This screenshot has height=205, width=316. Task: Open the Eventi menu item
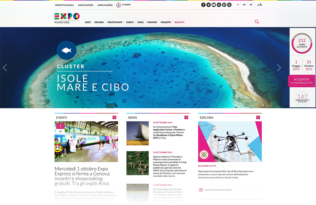(130, 22)
